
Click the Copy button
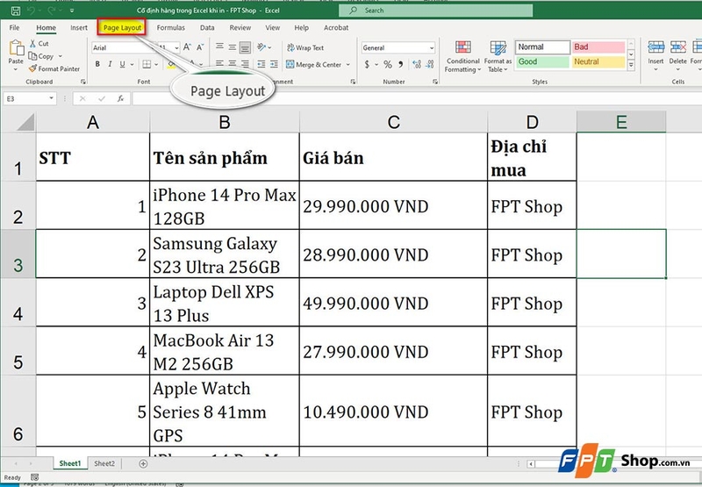(x=40, y=56)
